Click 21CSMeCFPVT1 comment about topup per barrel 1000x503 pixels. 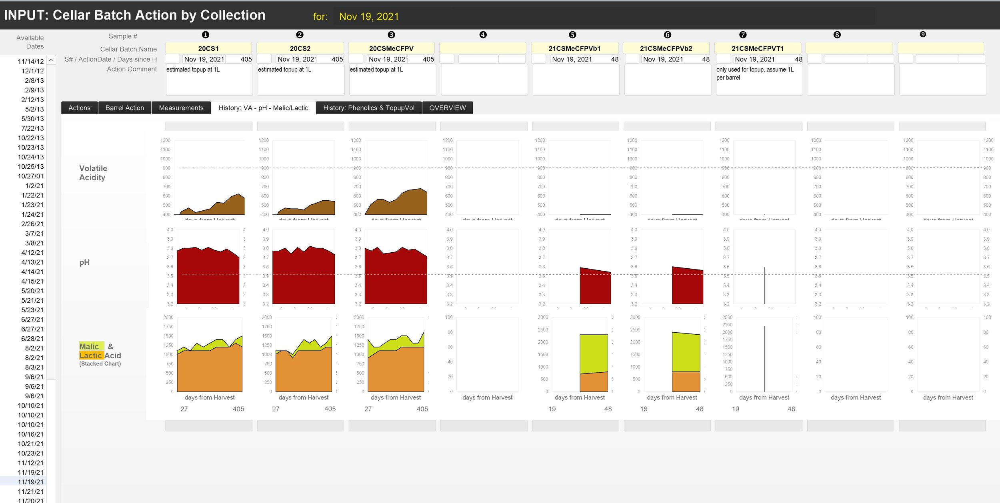[x=759, y=80]
